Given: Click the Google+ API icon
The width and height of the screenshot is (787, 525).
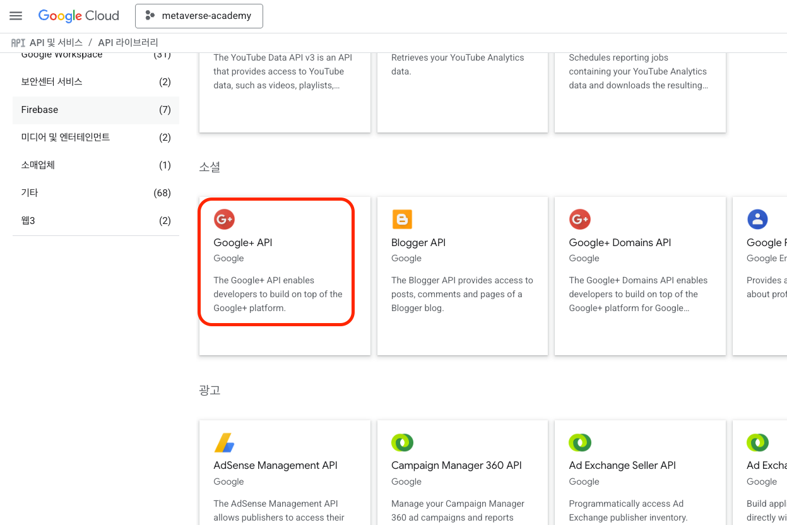Looking at the screenshot, I should tap(224, 220).
